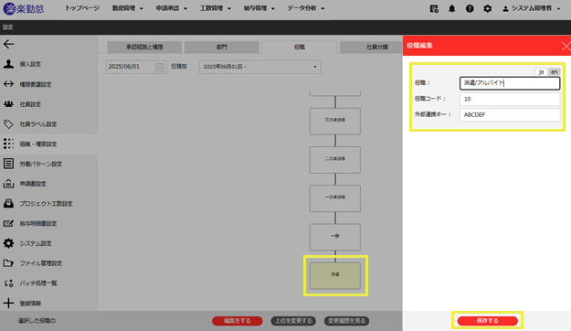Select the 一般 position box
571x331 pixels.
click(335, 237)
